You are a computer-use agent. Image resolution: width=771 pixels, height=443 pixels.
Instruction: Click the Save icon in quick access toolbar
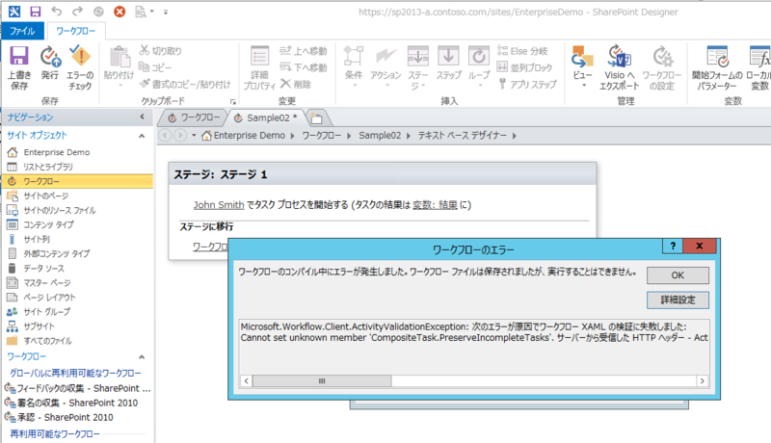[x=35, y=12]
